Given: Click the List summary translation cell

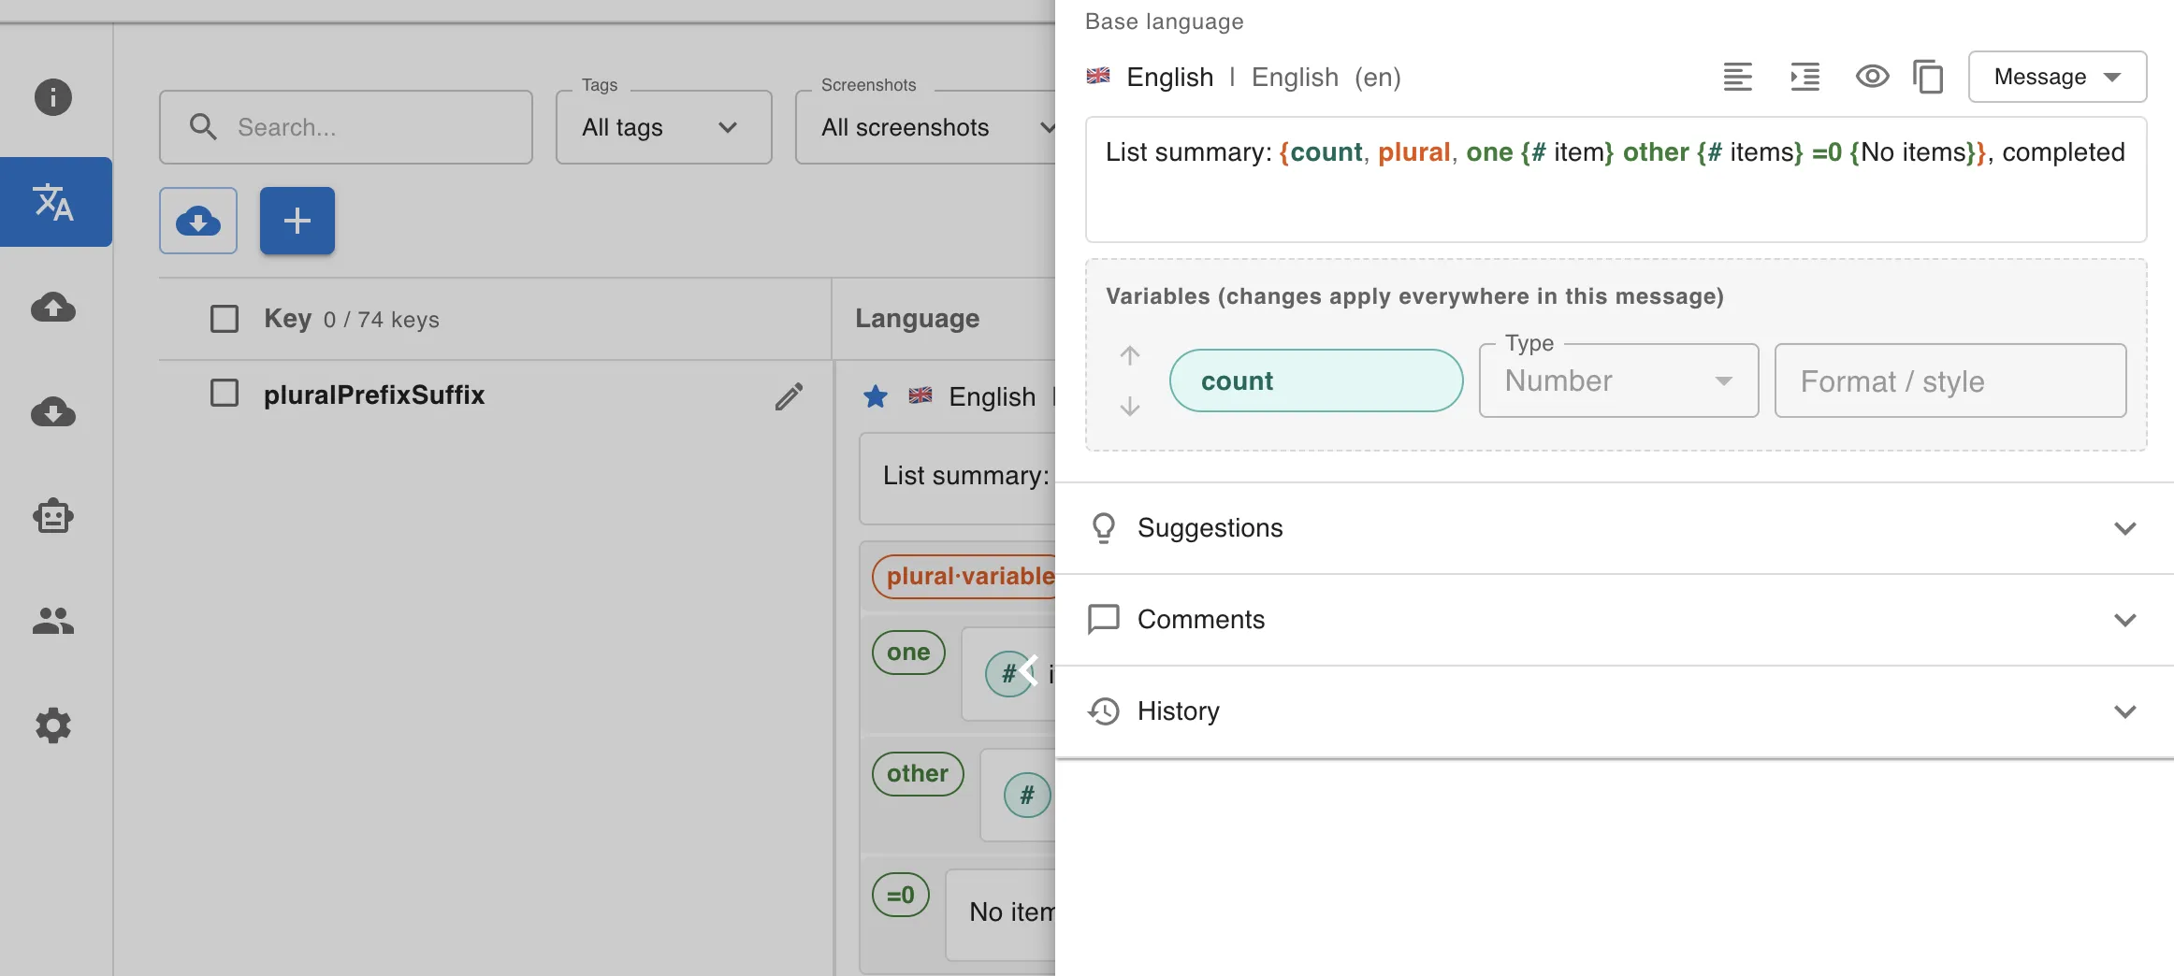Looking at the screenshot, I should pos(958,477).
